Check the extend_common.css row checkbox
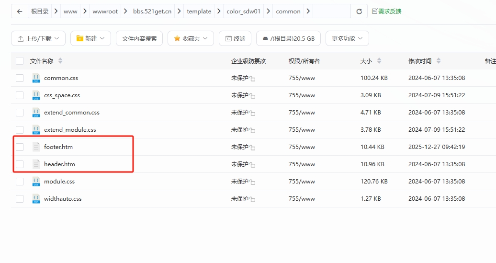This screenshot has height=263, width=496. (20, 113)
